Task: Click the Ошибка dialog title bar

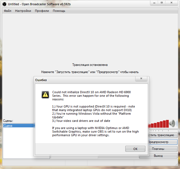Action: coord(82,80)
